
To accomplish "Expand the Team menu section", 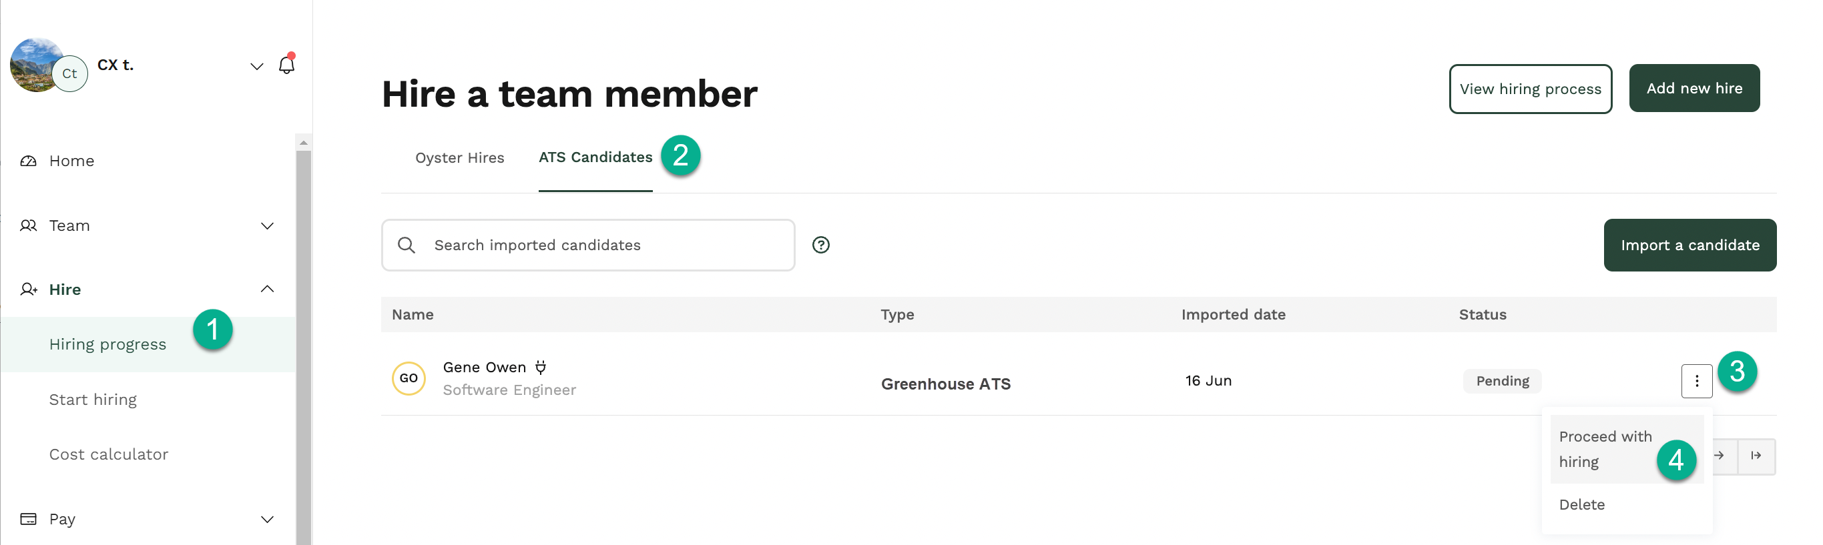I will pos(267,226).
